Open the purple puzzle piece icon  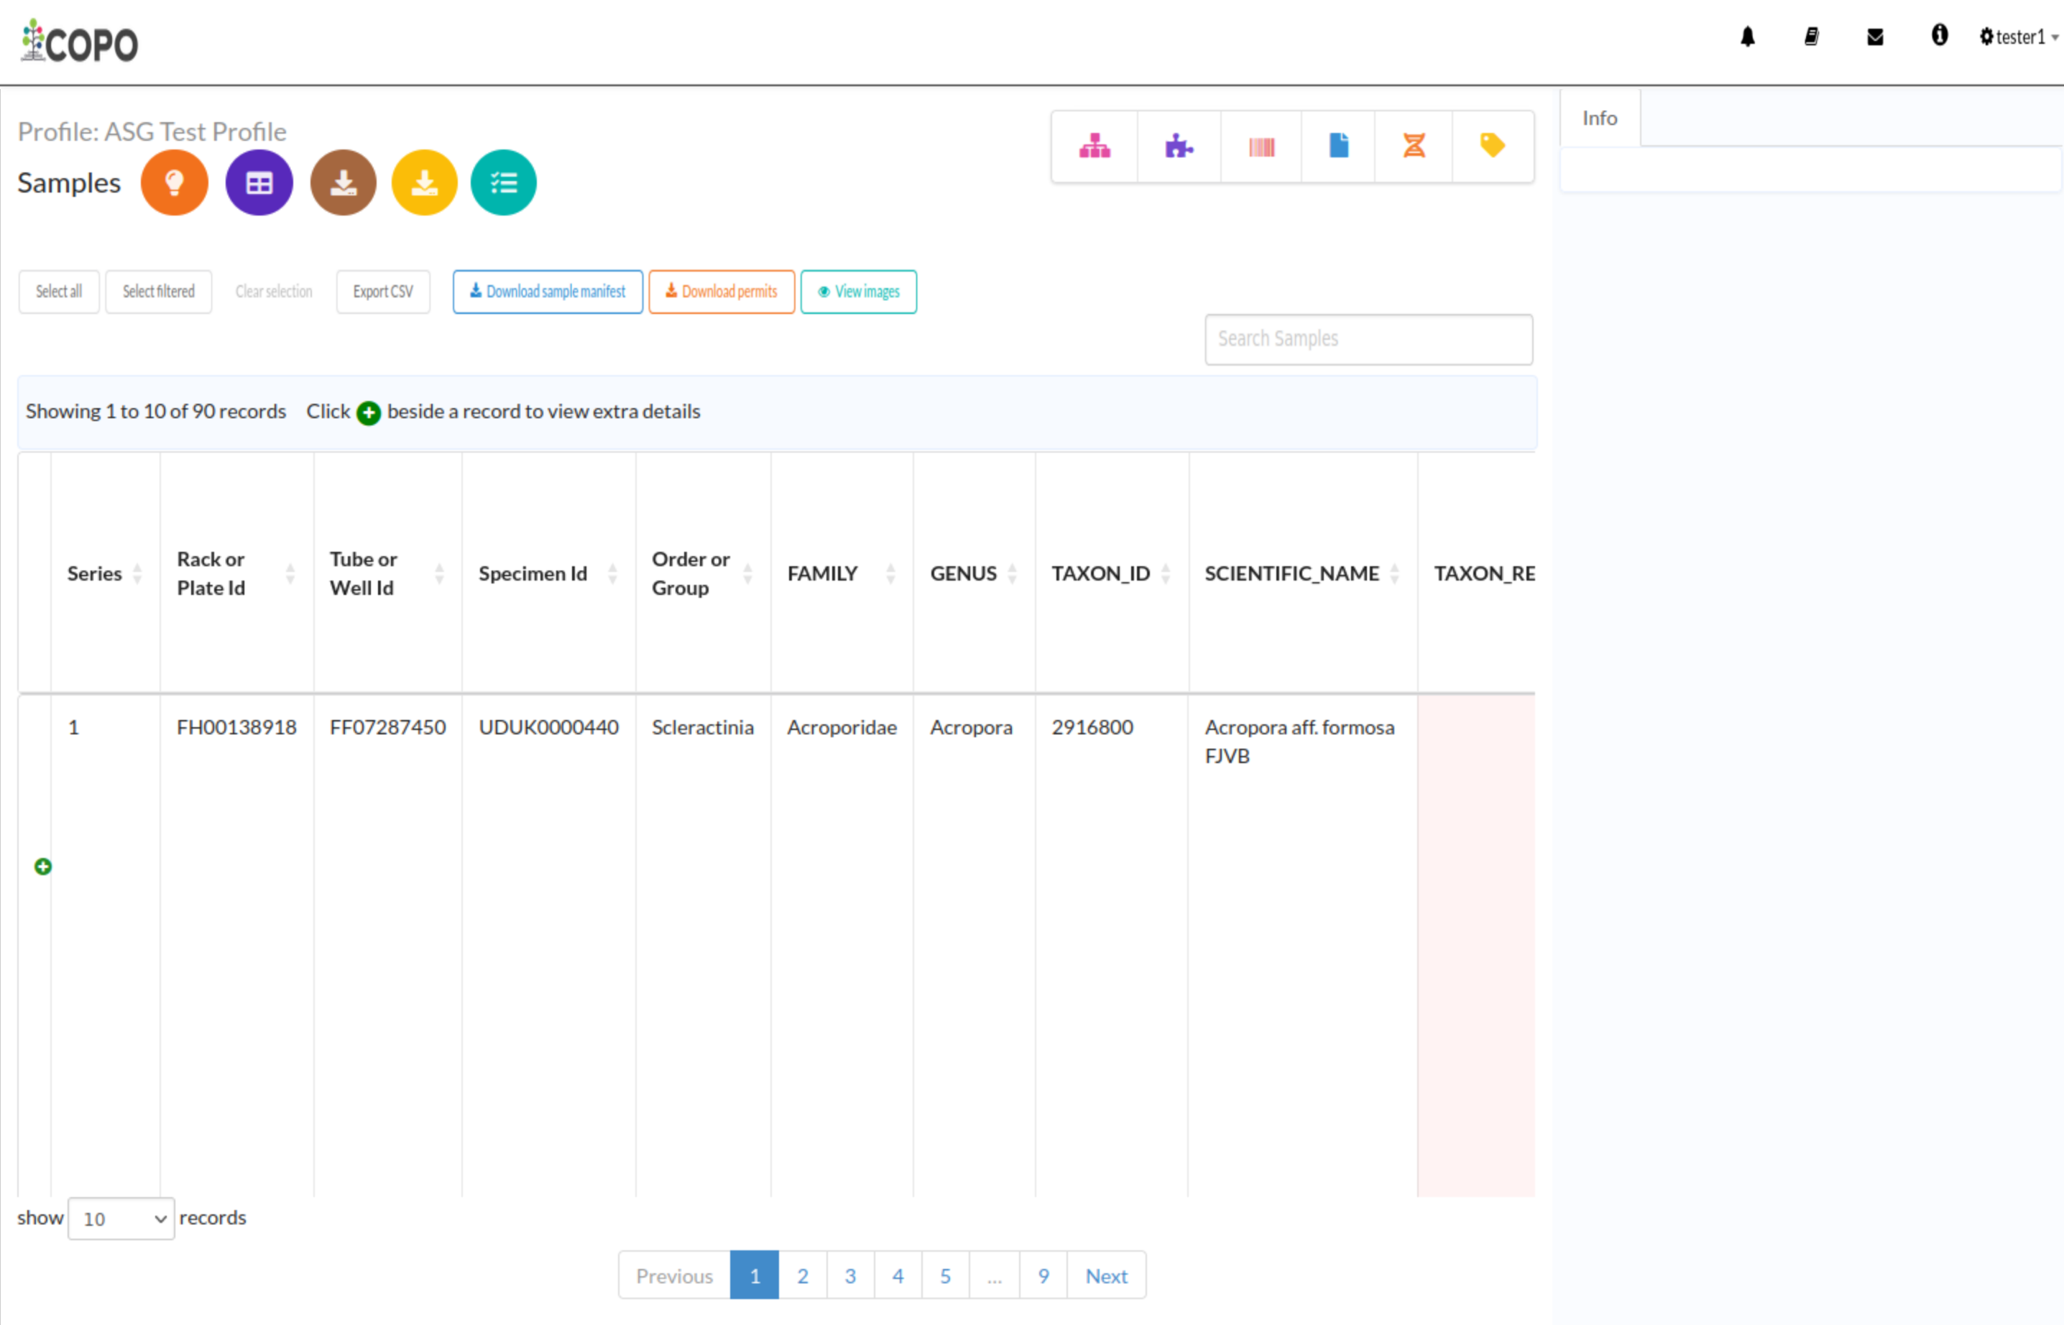(x=1179, y=147)
